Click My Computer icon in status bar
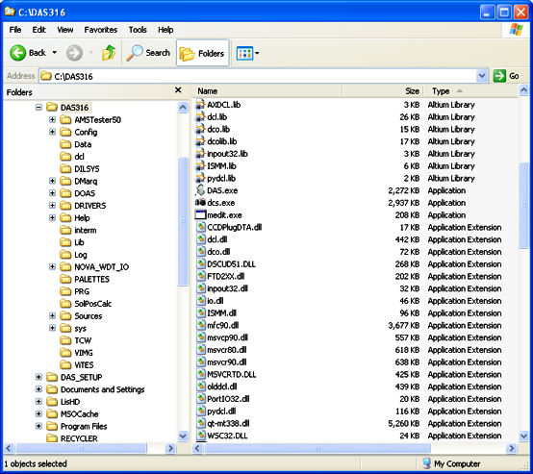This screenshot has height=474, width=533. click(426, 463)
